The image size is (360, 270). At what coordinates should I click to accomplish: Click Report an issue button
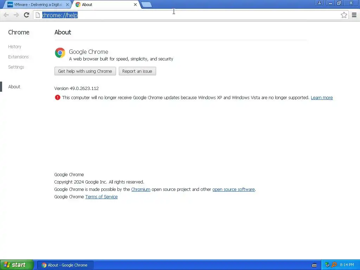coord(137,71)
